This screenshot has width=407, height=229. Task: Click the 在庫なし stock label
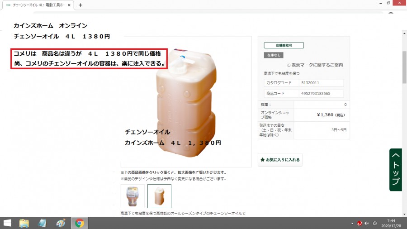pos(274,55)
